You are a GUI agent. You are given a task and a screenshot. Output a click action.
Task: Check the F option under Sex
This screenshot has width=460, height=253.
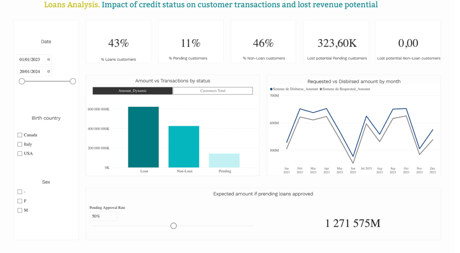[20, 201]
